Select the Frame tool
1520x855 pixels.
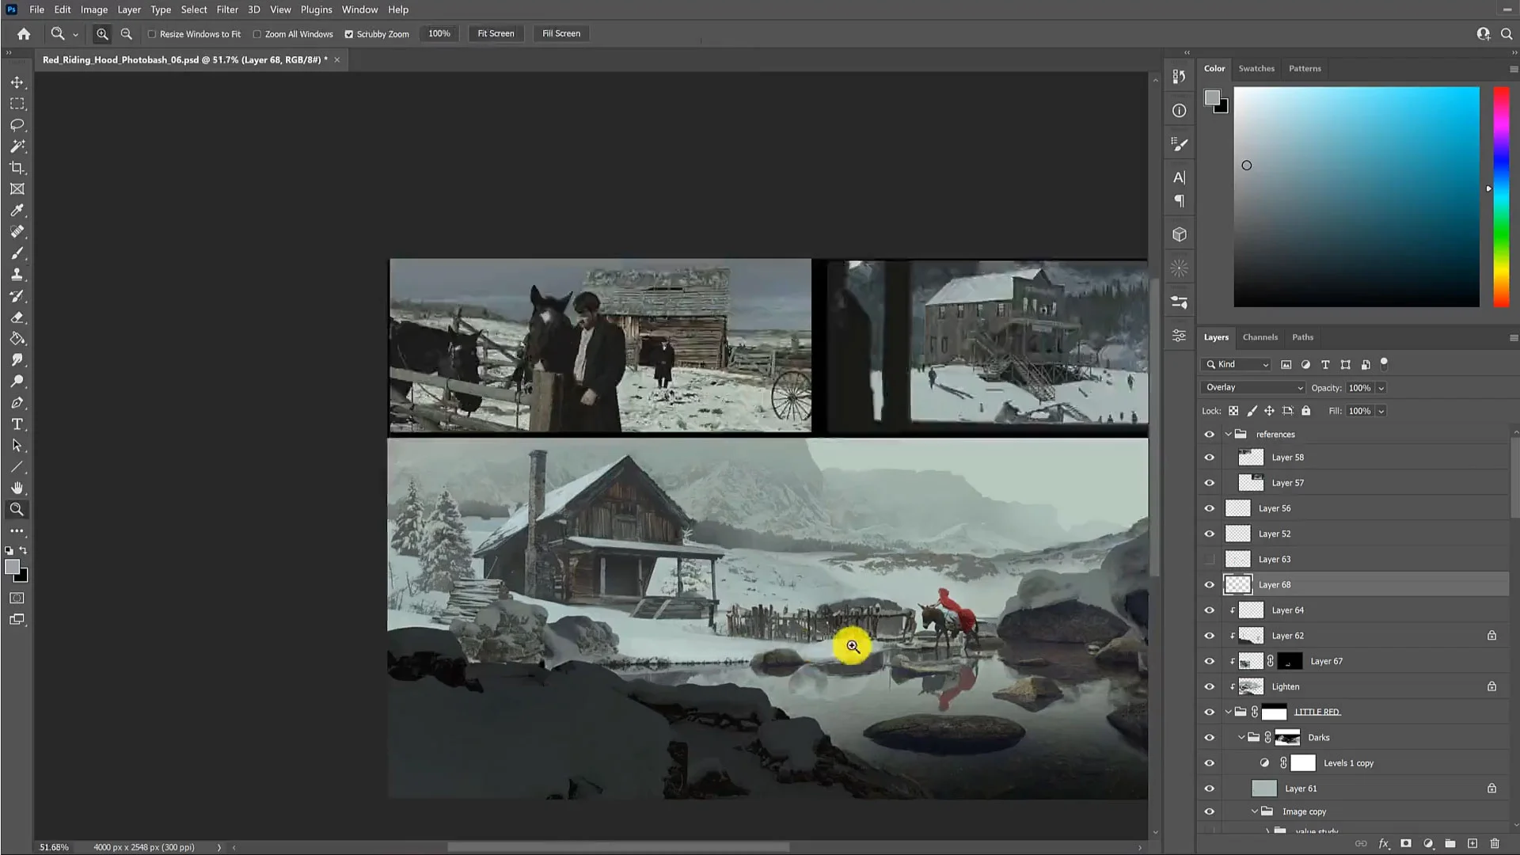[x=17, y=189]
